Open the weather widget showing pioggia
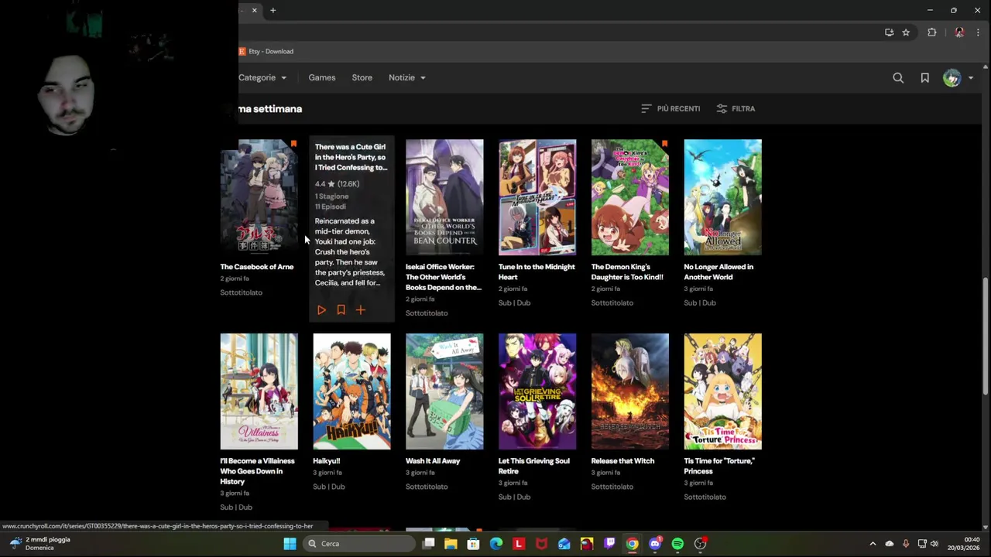This screenshot has height=557, width=991. pyautogui.click(x=40, y=544)
